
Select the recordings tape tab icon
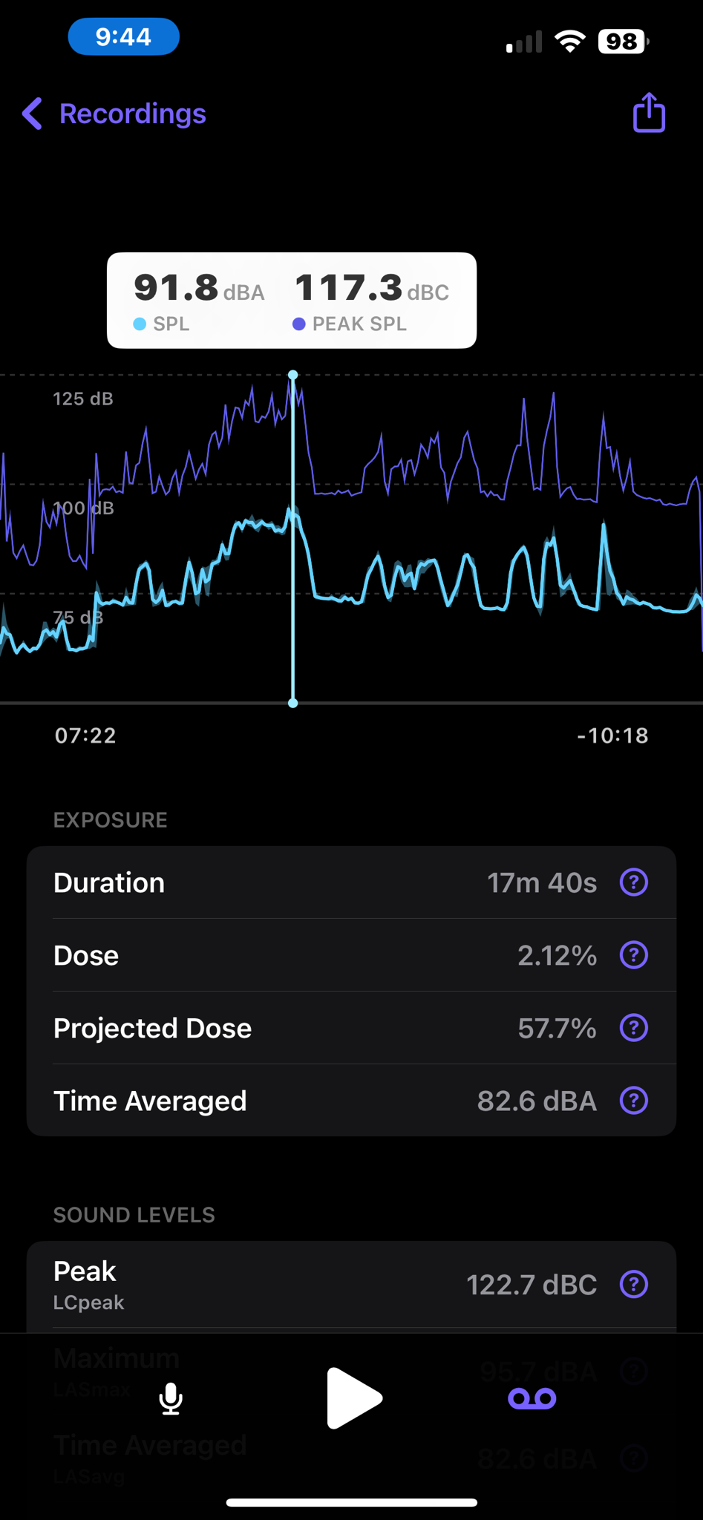click(532, 1399)
